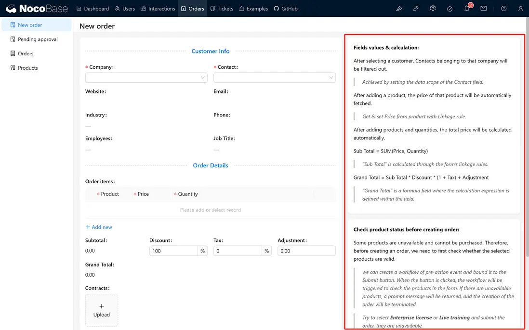Open the Examples menu
The height and width of the screenshot is (330, 529).
click(x=253, y=9)
